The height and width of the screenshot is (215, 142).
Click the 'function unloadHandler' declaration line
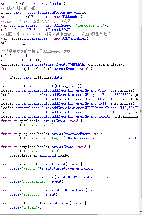(44, 203)
